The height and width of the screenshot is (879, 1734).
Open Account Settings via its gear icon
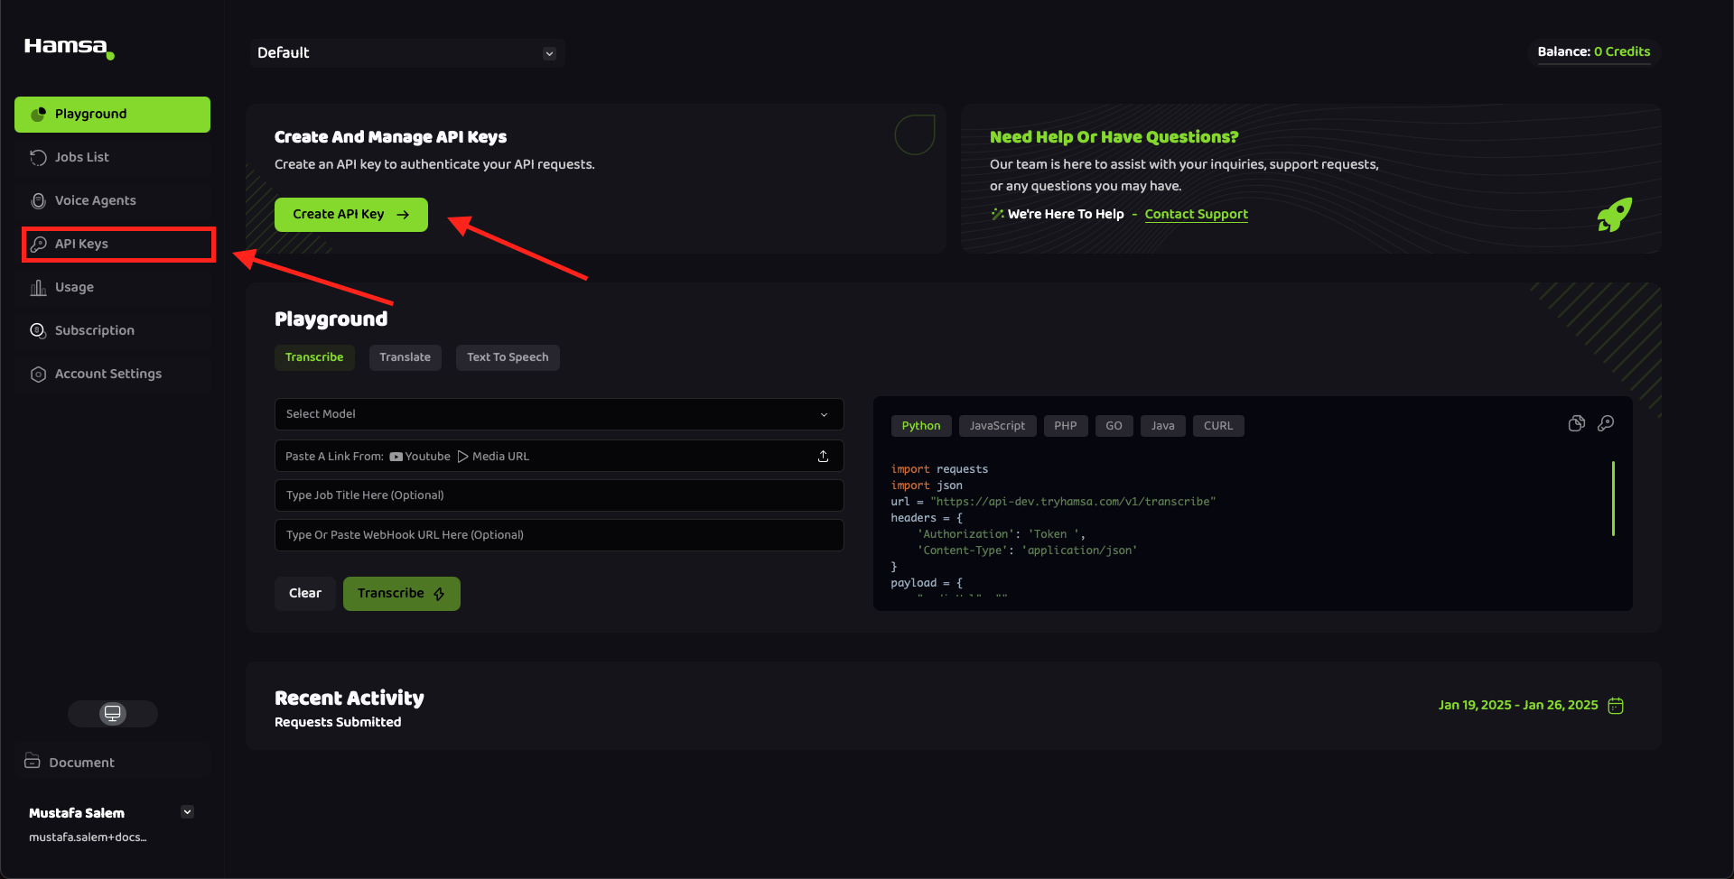tap(37, 373)
